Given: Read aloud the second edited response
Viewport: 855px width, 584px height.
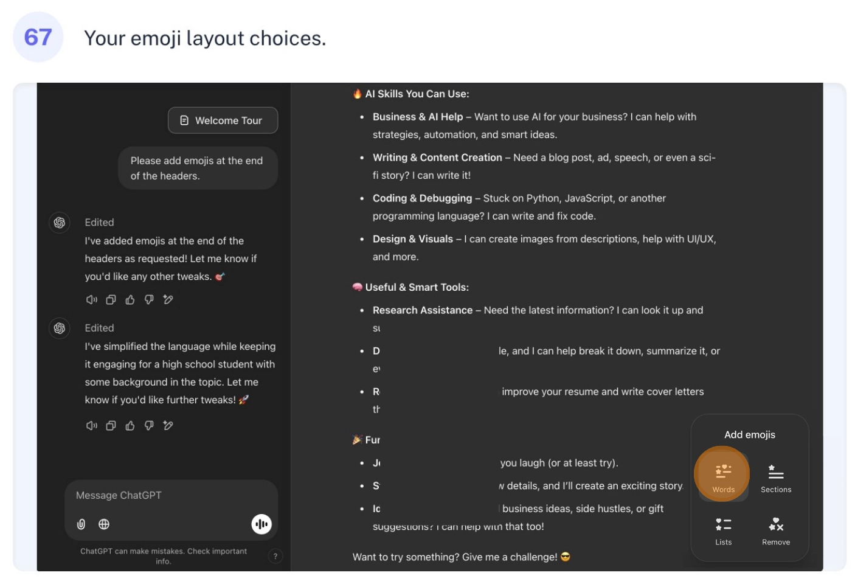Looking at the screenshot, I should 92,426.
